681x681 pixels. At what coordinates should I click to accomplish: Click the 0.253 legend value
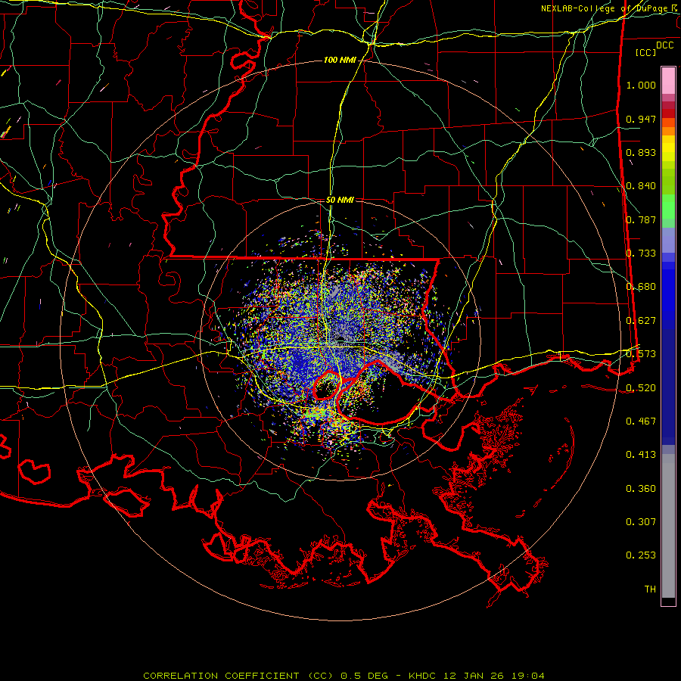click(641, 555)
